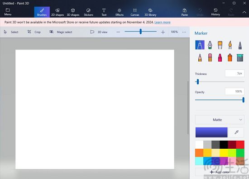This screenshot has width=249, height=179.
Task: Choose the Oil brush tool
Action: click(x=220, y=45)
